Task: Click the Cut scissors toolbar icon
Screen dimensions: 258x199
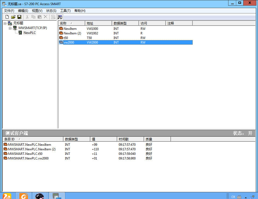Action: [x=27, y=17]
